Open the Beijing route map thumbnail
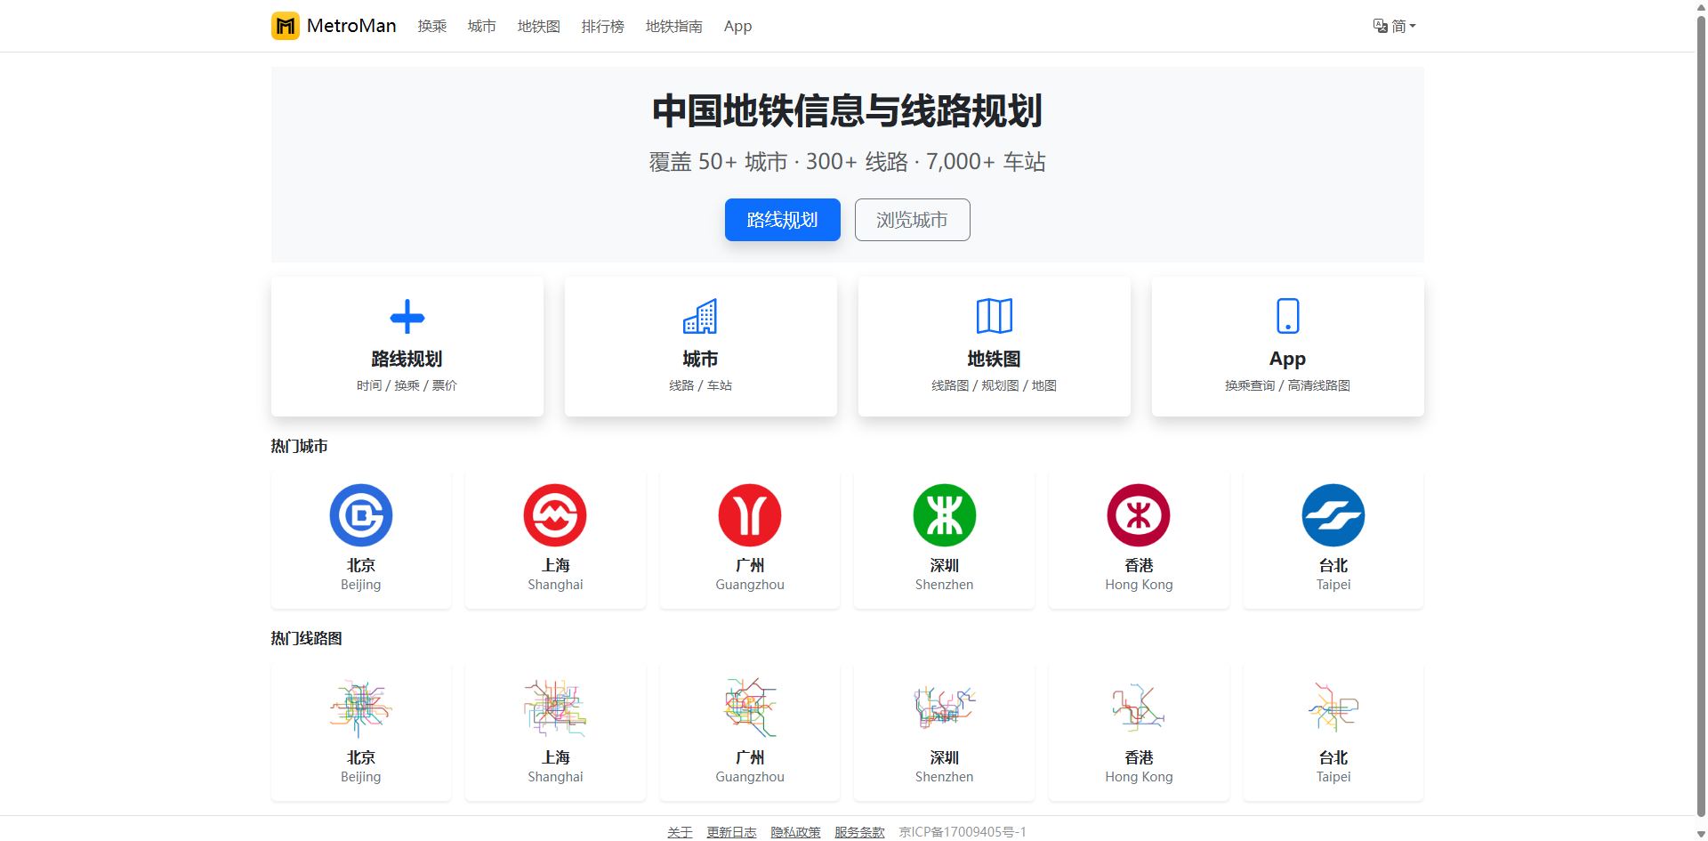Image resolution: width=1708 pixels, height=841 pixels. click(360, 708)
